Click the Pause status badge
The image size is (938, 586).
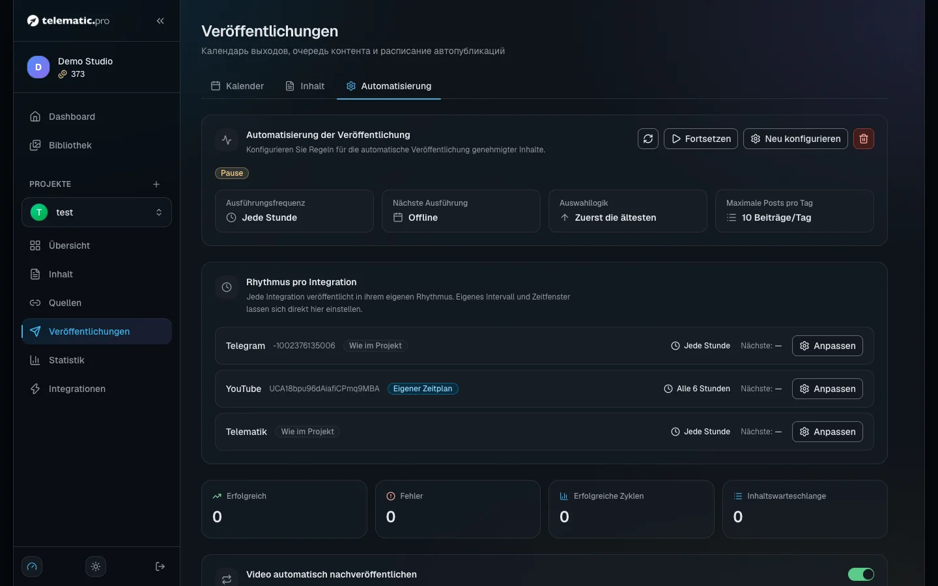(232, 173)
